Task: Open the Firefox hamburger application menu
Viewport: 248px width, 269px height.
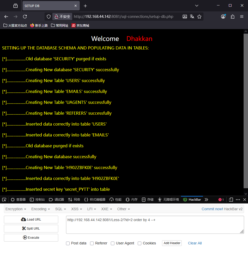Action: (x=242, y=17)
